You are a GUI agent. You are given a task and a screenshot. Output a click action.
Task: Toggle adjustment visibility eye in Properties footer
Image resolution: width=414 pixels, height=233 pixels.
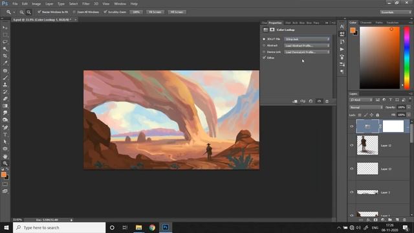(319, 101)
